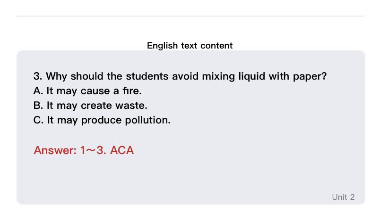Click the "English text content" heading
This screenshot has width=380, height=213.
(x=190, y=46)
